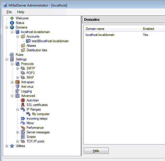The height and width of the screenshot is (161, 165).
Task: Click the Rules document icon
Action: 12,55
